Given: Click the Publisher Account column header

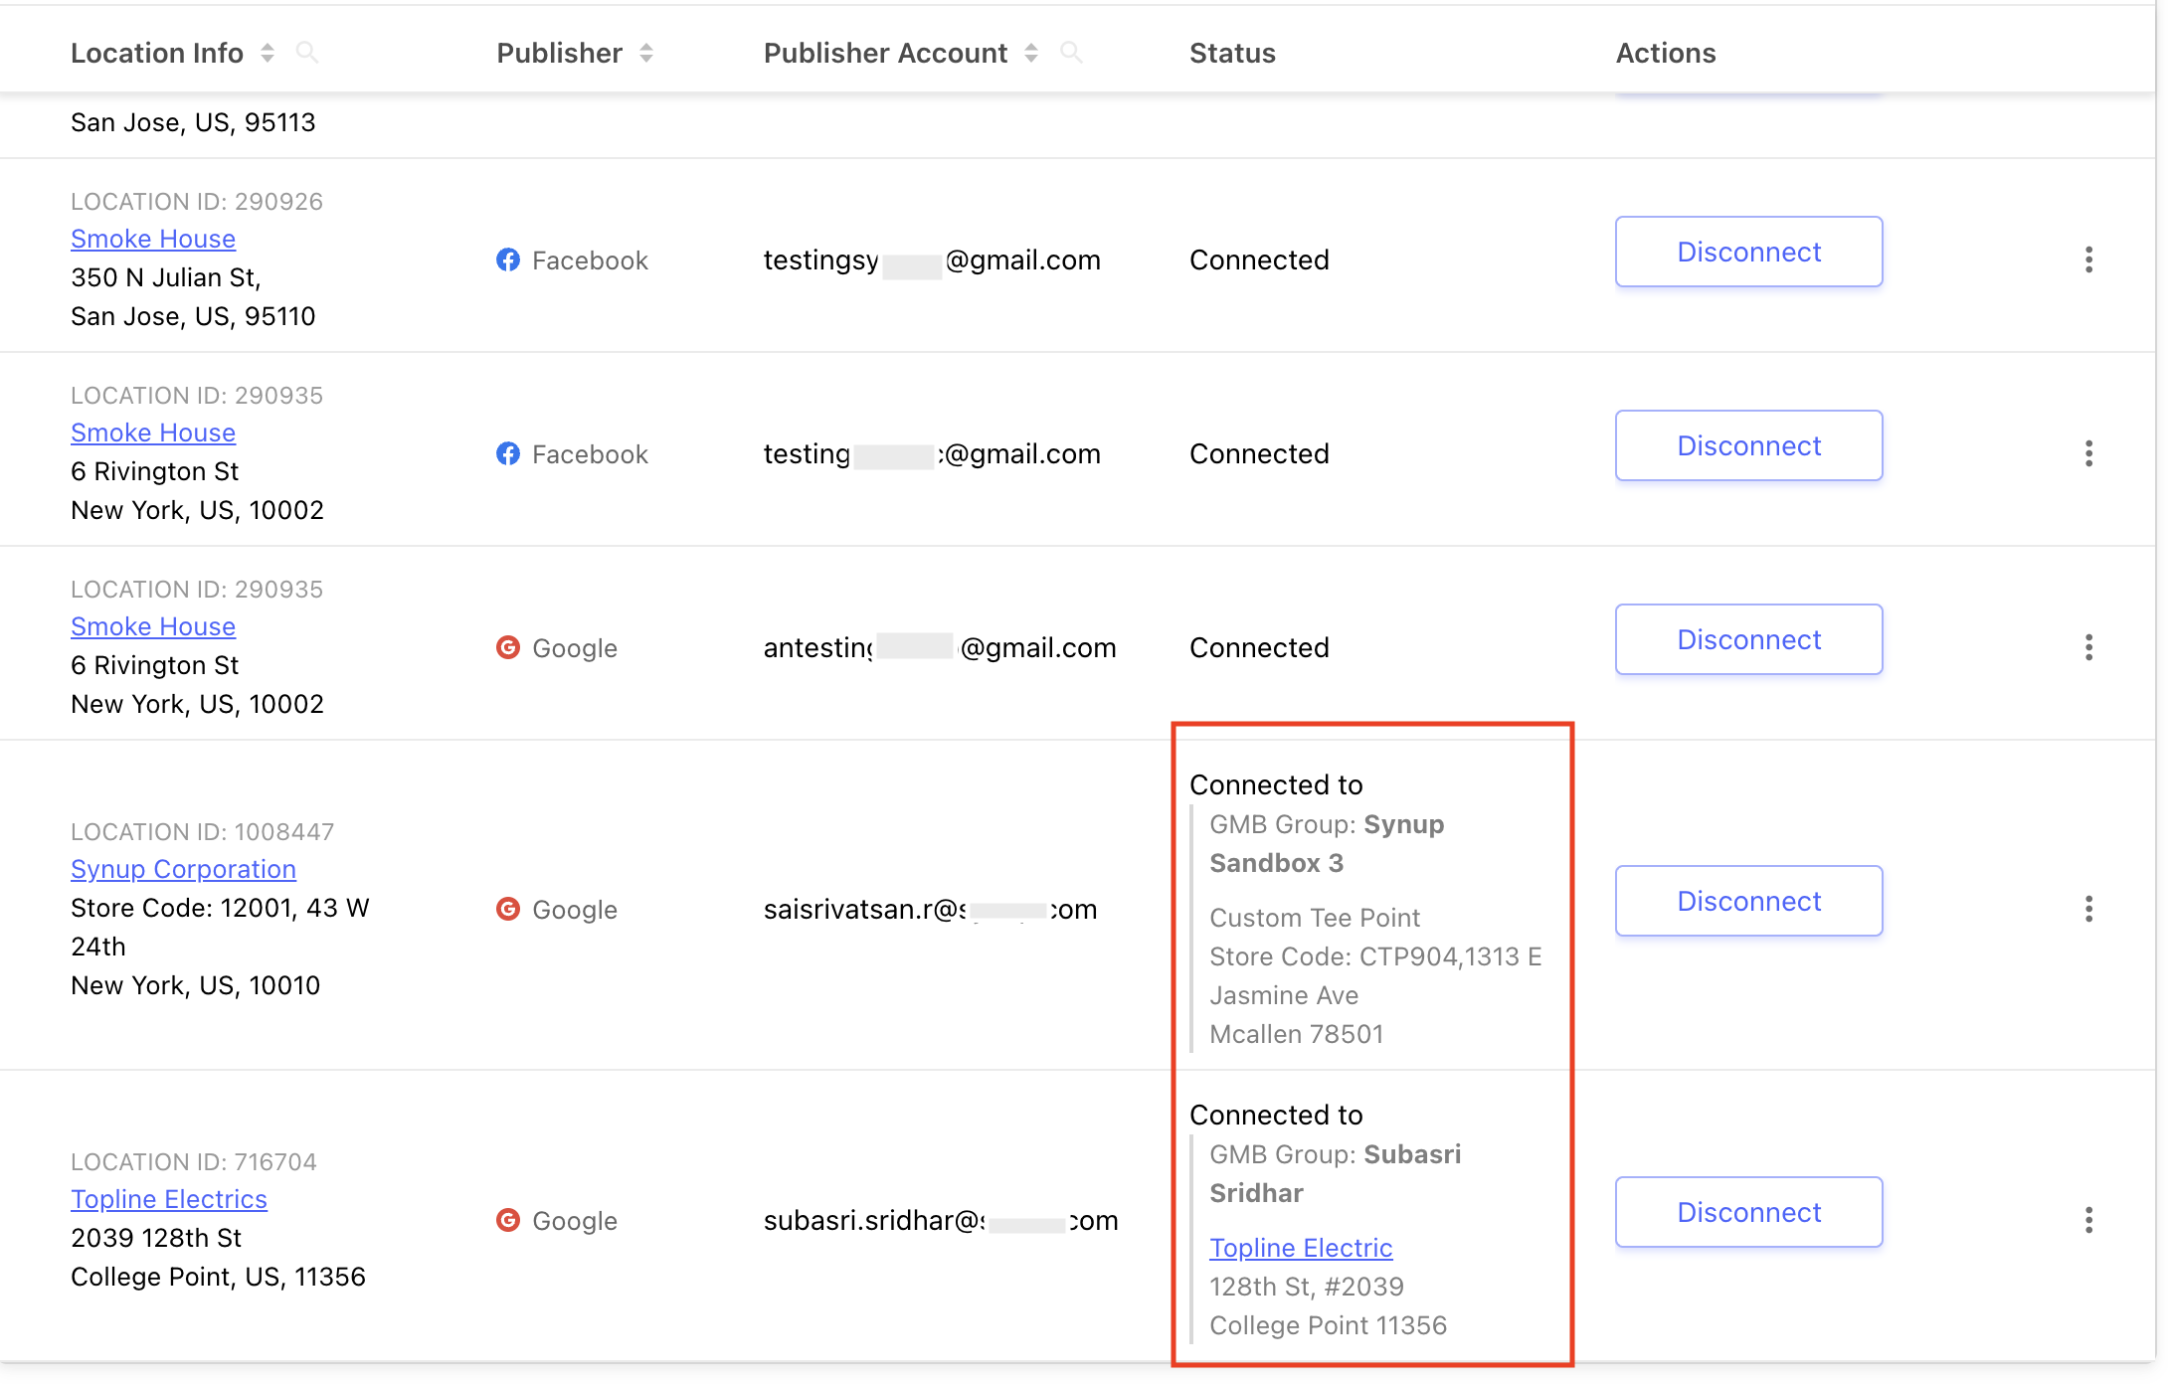Looking at the screenshot, I should (x=885, y=53).
